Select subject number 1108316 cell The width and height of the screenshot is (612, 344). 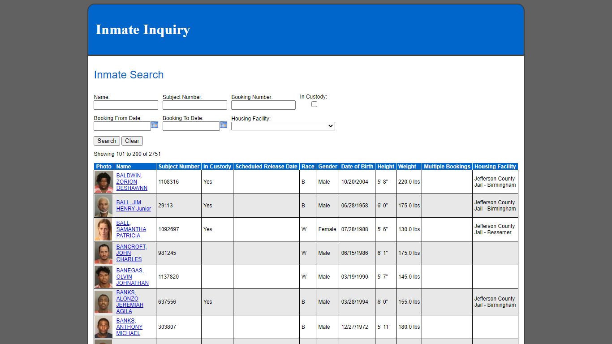pyautogui.click(x=179, y=182)
